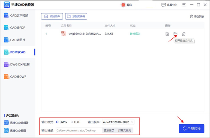Click 更改目录 to change output directory
Viewport: 210px width, 138px height.
point(109,130)
